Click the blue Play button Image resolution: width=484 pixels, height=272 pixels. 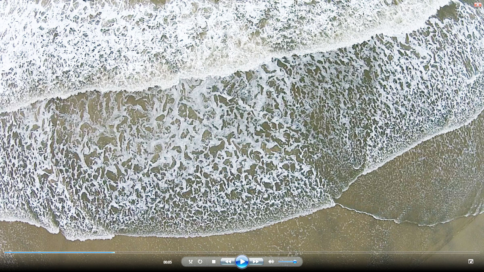[x=242, y=262]
